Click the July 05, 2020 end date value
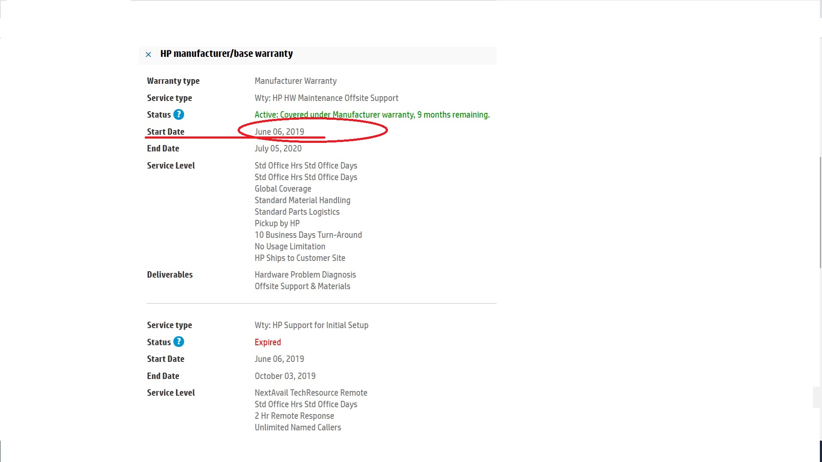822x462 pixels. pos(278,148)
